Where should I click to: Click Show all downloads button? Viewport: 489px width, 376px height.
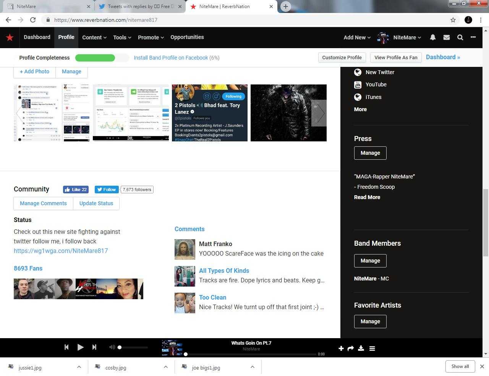pos(460,366)
